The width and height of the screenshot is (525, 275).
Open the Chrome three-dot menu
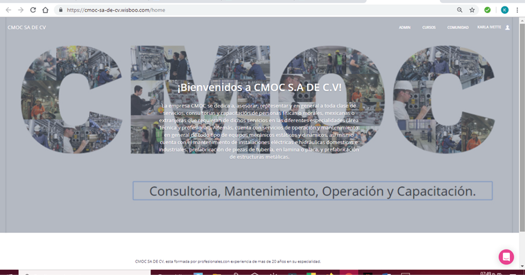tap(517, 10)
